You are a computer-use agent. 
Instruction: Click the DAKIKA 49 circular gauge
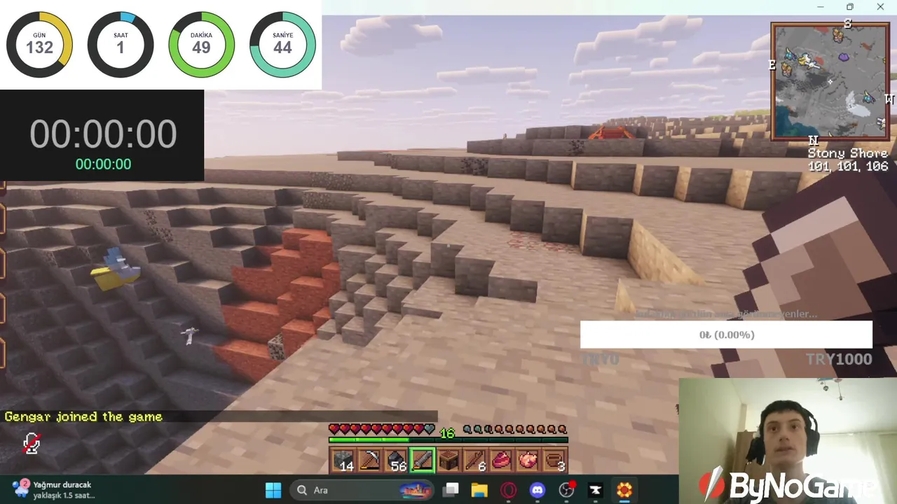click(202, 45)
